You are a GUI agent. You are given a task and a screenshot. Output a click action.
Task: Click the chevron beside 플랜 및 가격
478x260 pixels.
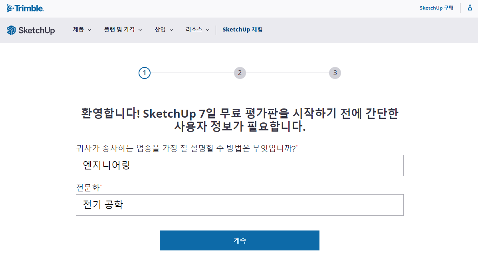tap(141, 30)
